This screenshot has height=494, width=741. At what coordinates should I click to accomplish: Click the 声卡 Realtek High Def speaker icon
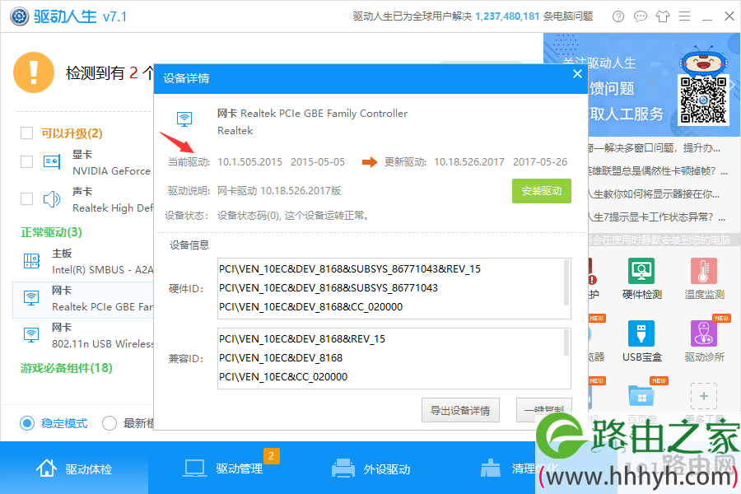[x=52, y=199]
